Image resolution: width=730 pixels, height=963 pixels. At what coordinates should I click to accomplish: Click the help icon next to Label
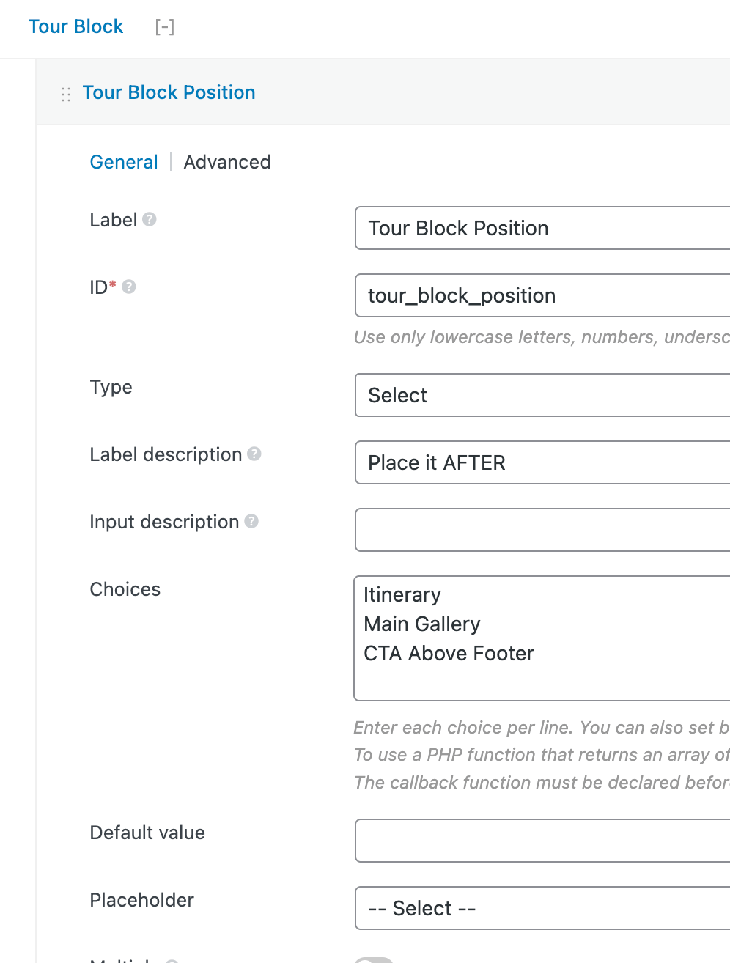point(150,219)
